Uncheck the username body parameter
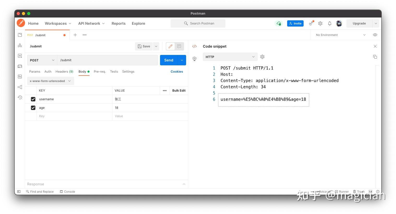The height and width of the screenshot is (214, 396). (x=33, y=99)
